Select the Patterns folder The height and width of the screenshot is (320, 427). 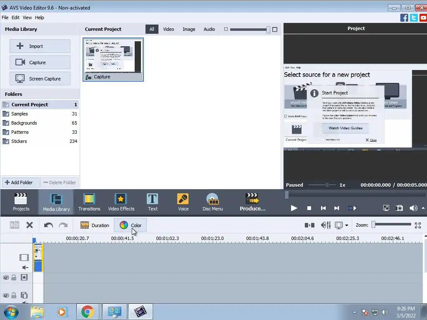[x=40, y=132]
